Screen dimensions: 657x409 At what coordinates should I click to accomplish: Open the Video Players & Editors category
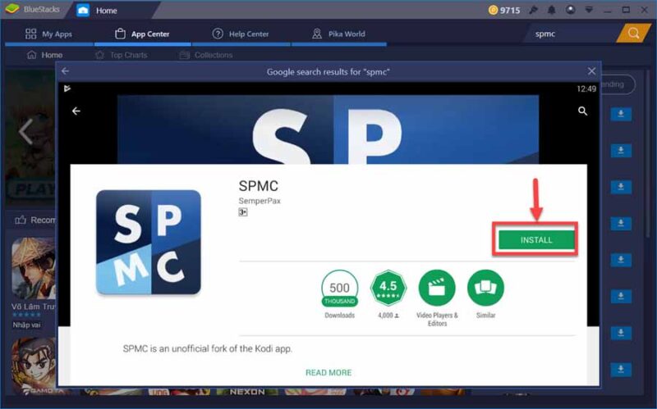437,298
